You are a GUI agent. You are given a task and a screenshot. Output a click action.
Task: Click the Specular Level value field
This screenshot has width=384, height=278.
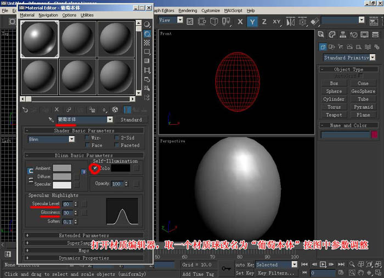[x=68, y=204]
